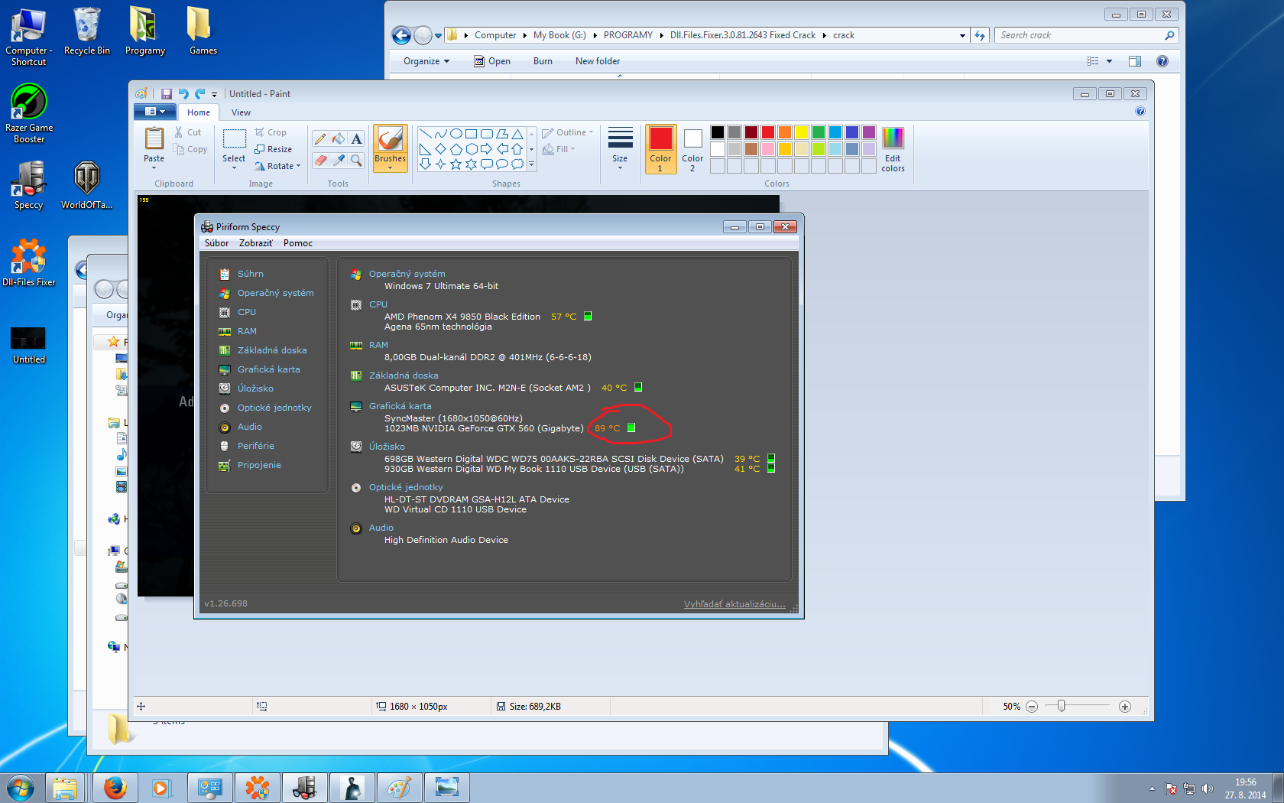Click Windows Start orb
This screenshot has width=1284, height=803.
(x=20, y=788)
